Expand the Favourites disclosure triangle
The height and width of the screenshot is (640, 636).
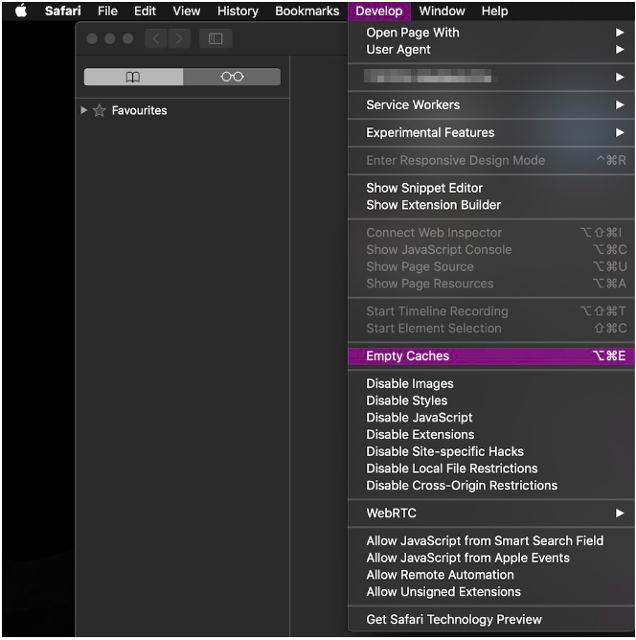pos(84,110)
